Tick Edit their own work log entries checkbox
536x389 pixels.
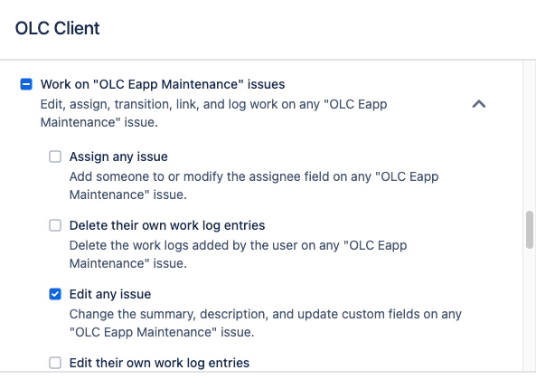pyautogui.click(x=55, y=363)
